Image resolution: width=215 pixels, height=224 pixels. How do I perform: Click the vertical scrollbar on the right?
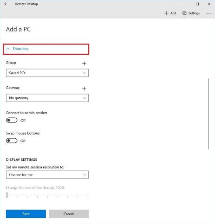click(208, 114)
